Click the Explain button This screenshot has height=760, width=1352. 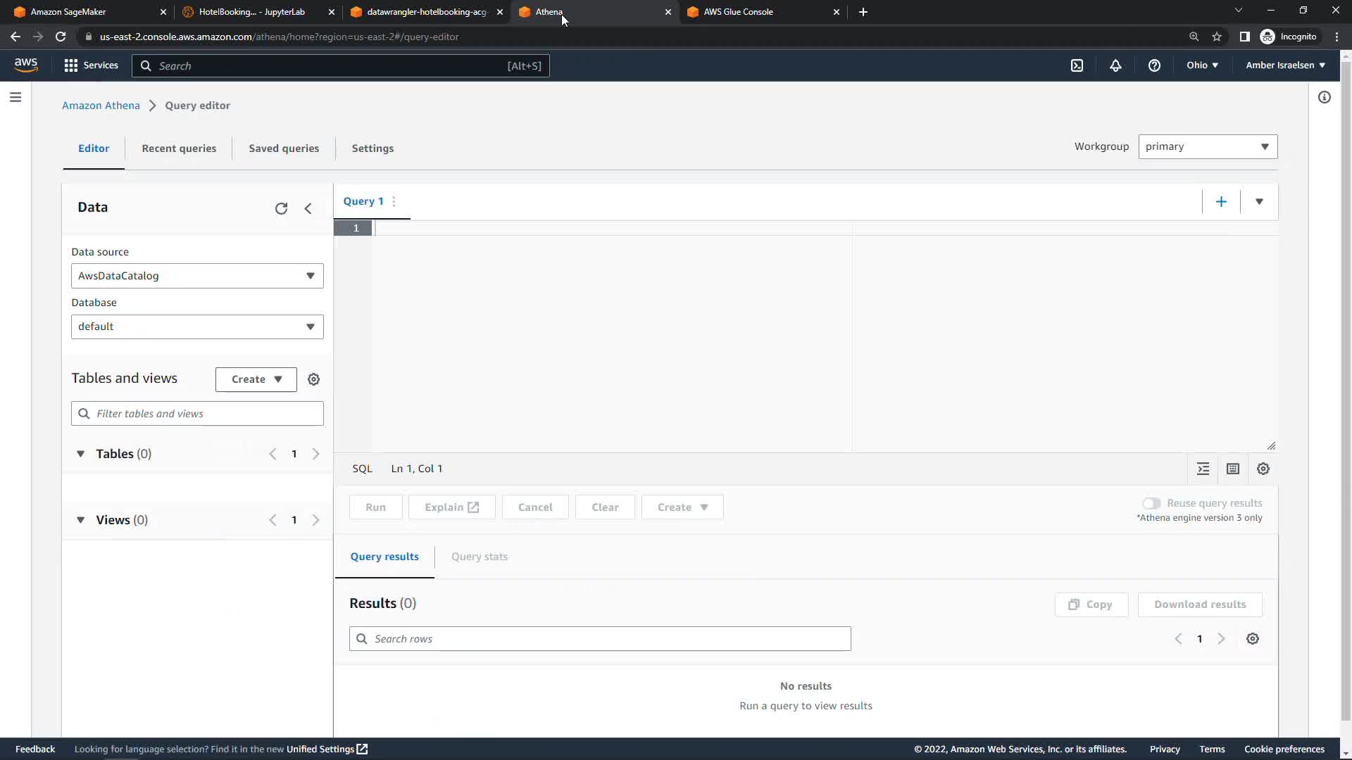[x=451, y=507]
